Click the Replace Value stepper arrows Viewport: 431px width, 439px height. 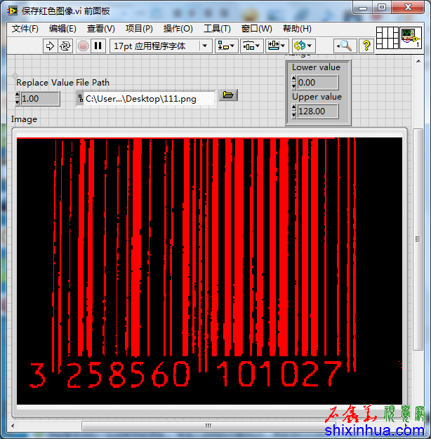point(18,99)
